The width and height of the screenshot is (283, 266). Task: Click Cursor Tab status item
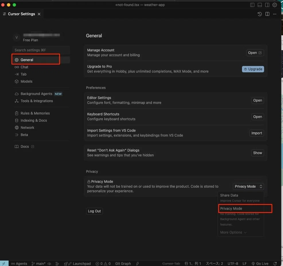[x=171, y=263]
